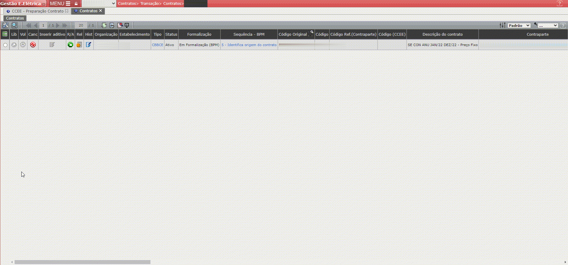Open the wrench and screwdriver tools icon

[5, 25]
